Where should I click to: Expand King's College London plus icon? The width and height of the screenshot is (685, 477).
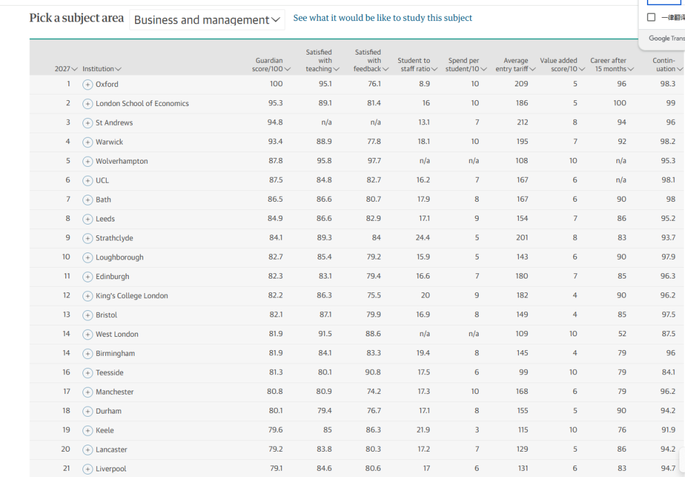(88, 296)
